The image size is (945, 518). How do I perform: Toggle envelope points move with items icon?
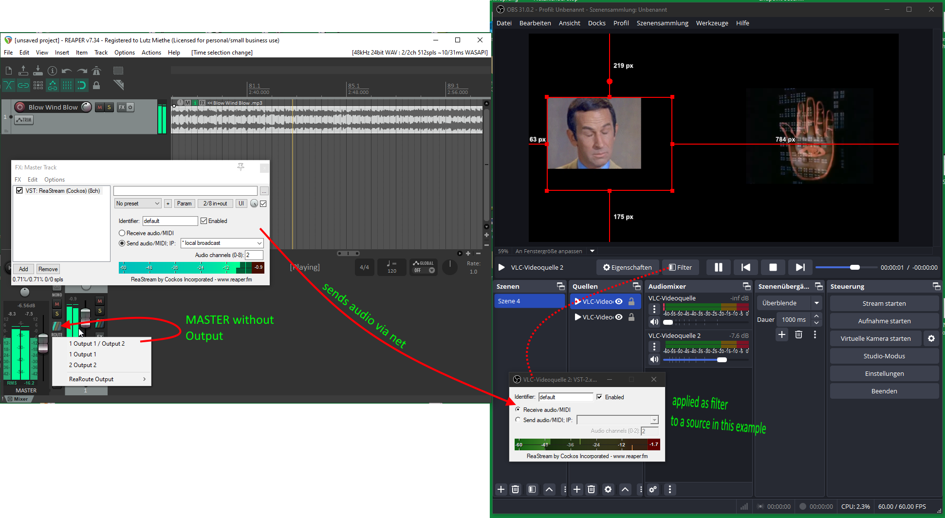coord(53,85)
